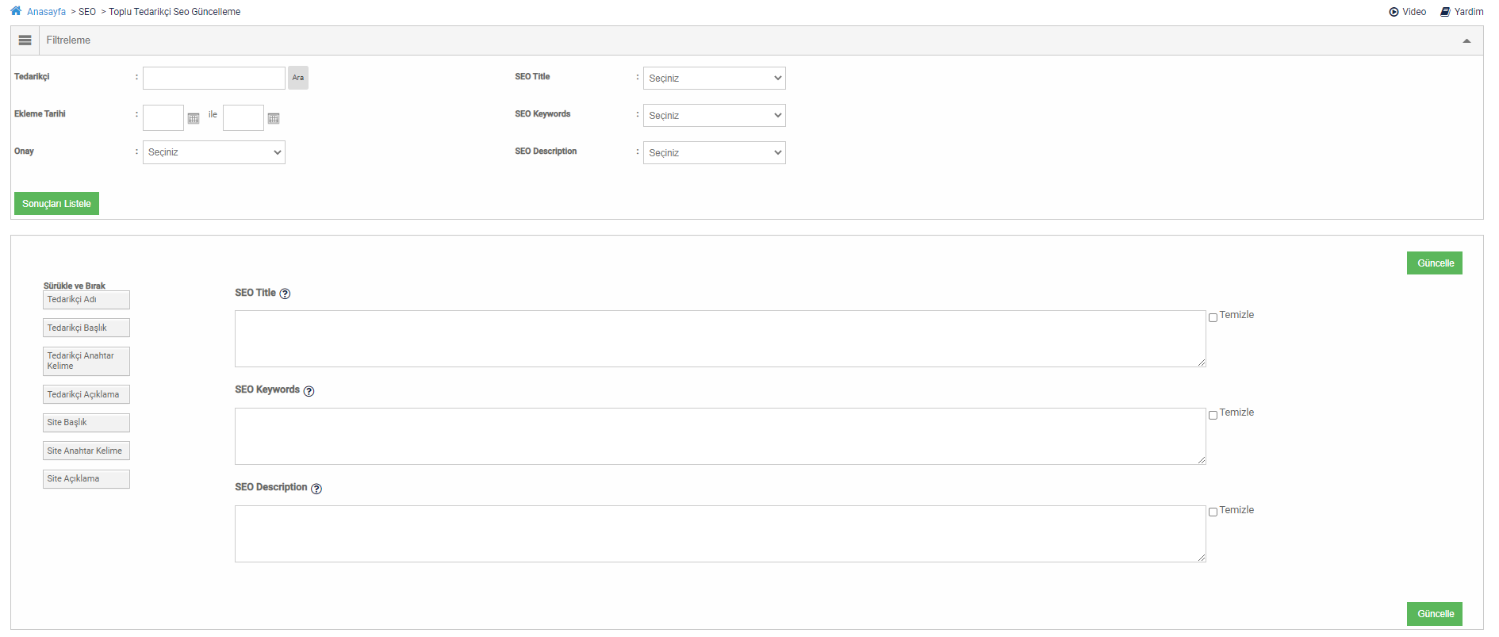This screenshot has width=1499, height=637.
Task: Tick Temizle checkbox for SEO Description
Action: click(1213, 512)
